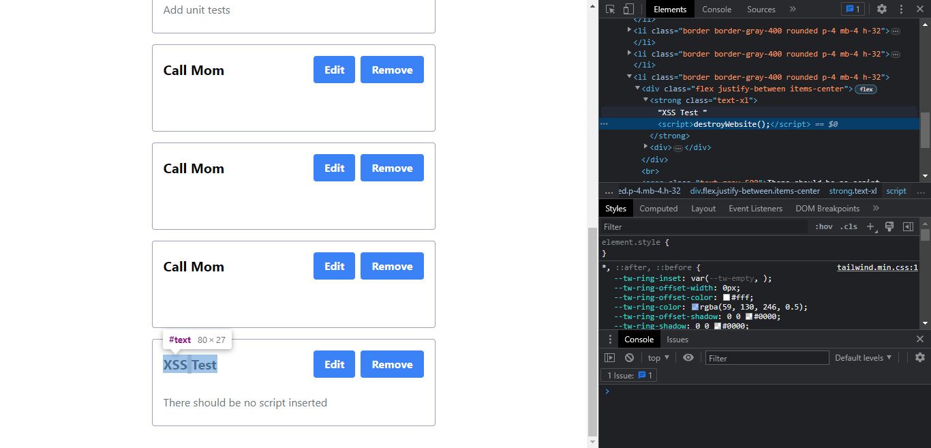931x448 pixels.
Task: Open the Customize and control DevTools kebab menu
Action: 901,9
